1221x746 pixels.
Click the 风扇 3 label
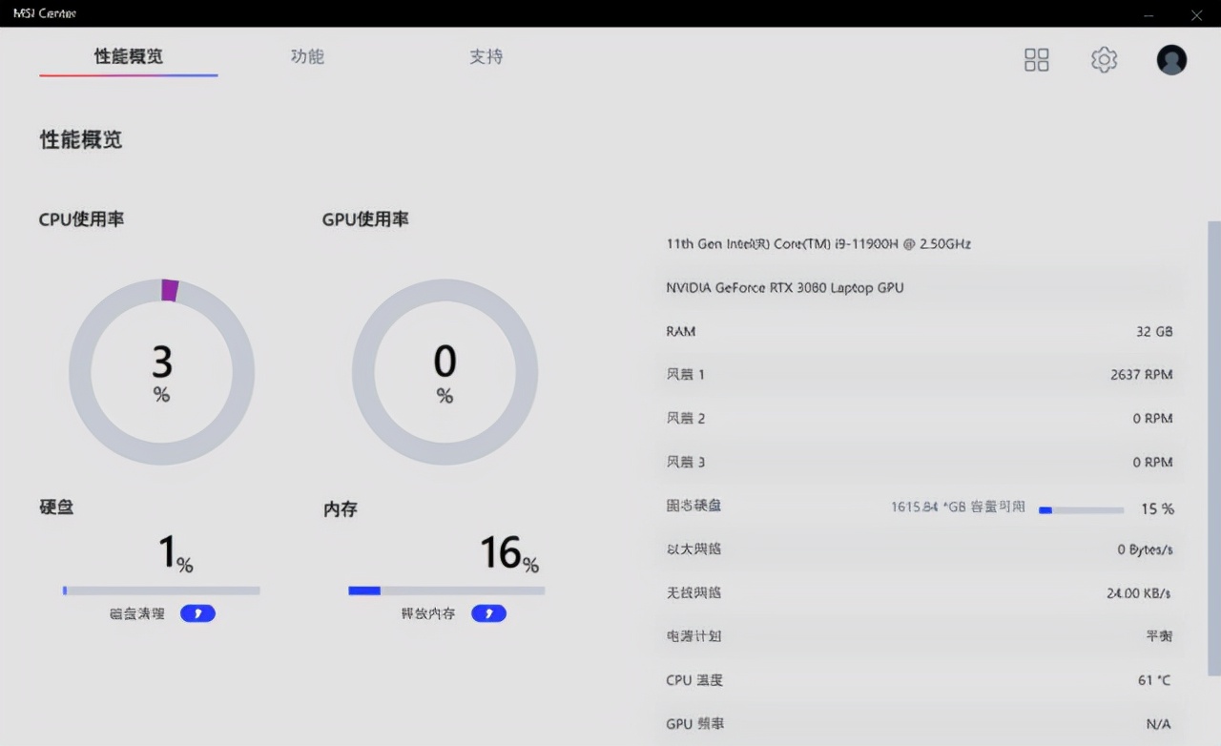pyautogui.click(x=685, y=463)
